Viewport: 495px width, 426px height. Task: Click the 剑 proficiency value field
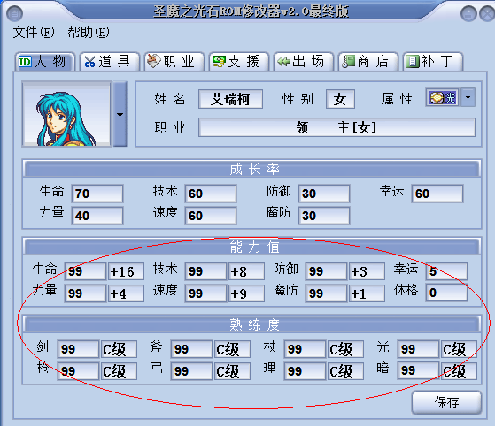click(78, 349)
